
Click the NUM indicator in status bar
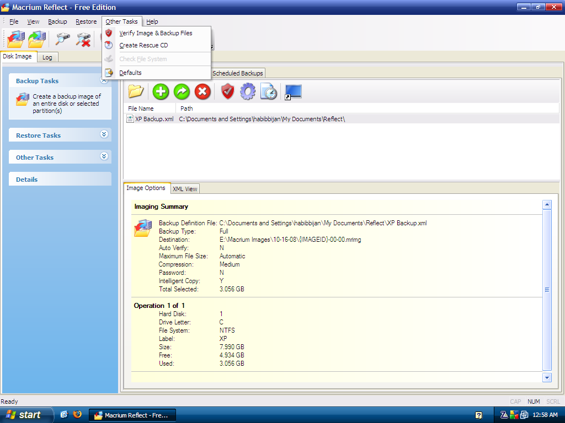pos(534,402)
